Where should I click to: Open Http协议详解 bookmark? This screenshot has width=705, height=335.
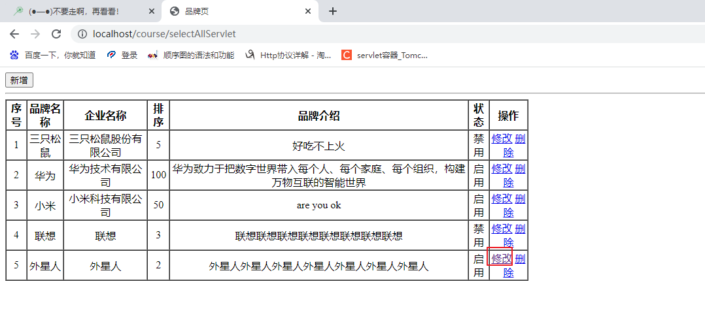click(288, 56)
